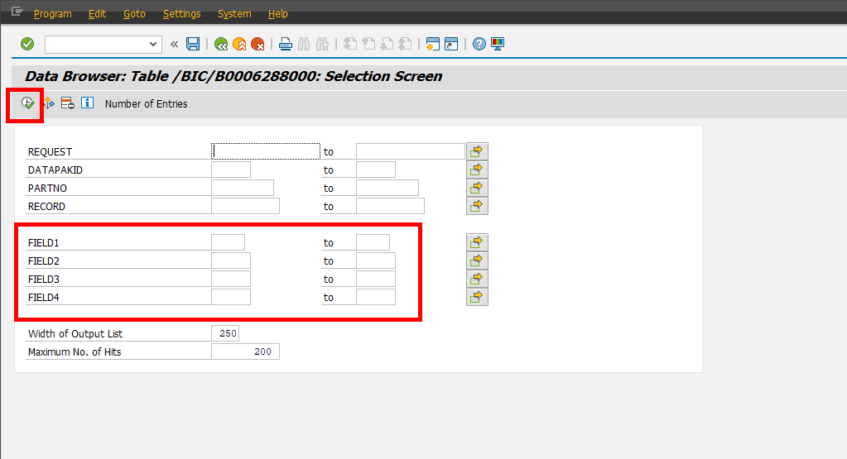Click the red Cancel icon
Image resolution: width=847 pixels, height=459 pixels.
[x=257, y=44]
